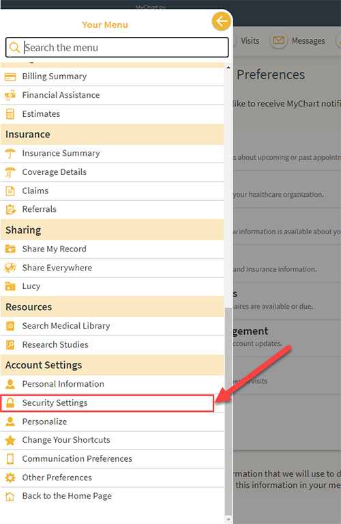Click the Coverage Details umbrella icon
The width and height of the screenshot is (341, 524).
point(10,172)
